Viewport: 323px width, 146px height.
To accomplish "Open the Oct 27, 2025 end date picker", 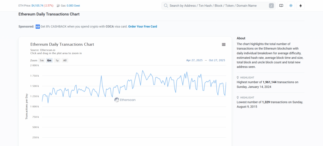I will click(217, 60).
